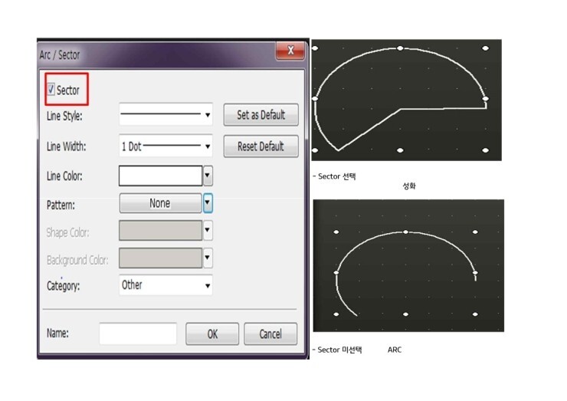The image size is (567, 401).
Task: Click the Arc / Sector title text
Action: [60, 55]
